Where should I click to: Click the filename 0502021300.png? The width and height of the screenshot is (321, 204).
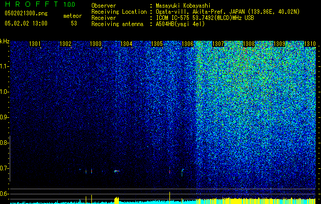[26, 13]
